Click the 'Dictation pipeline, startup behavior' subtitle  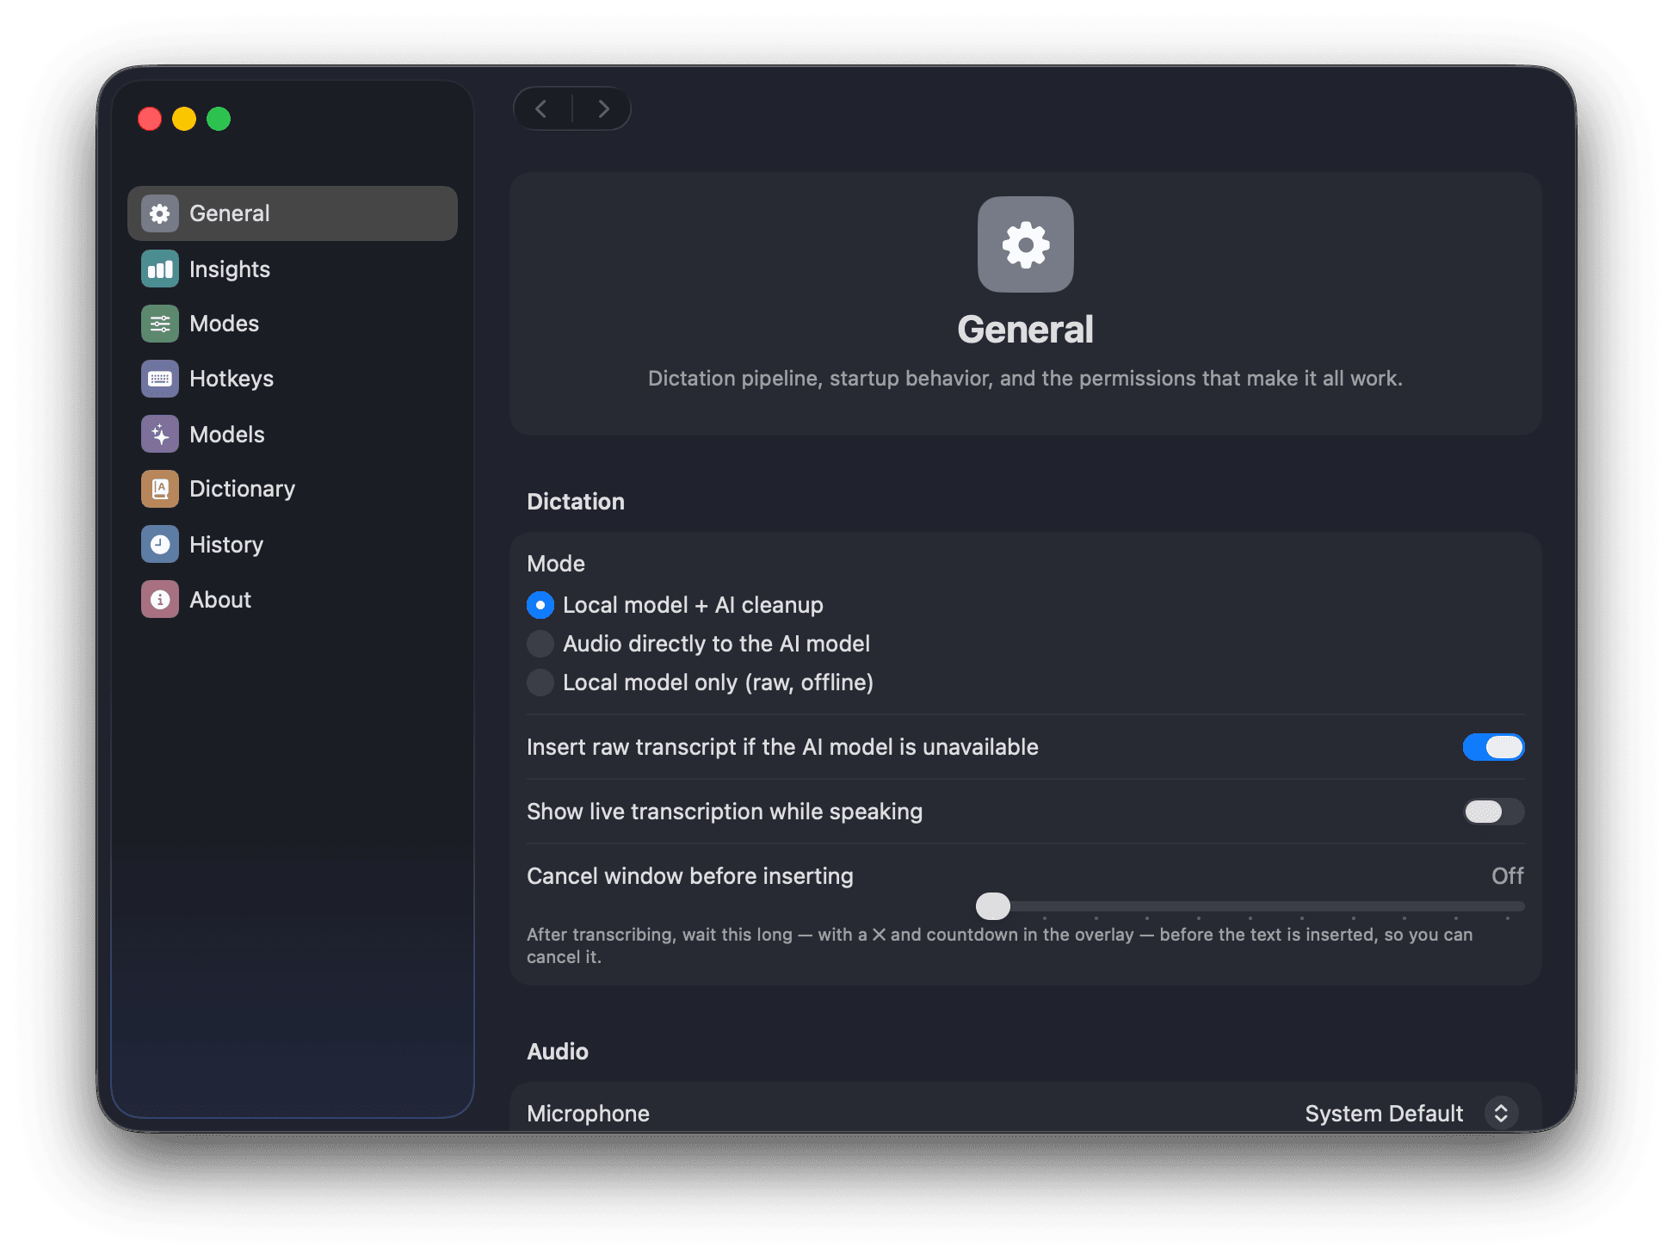click(1025, 379)
